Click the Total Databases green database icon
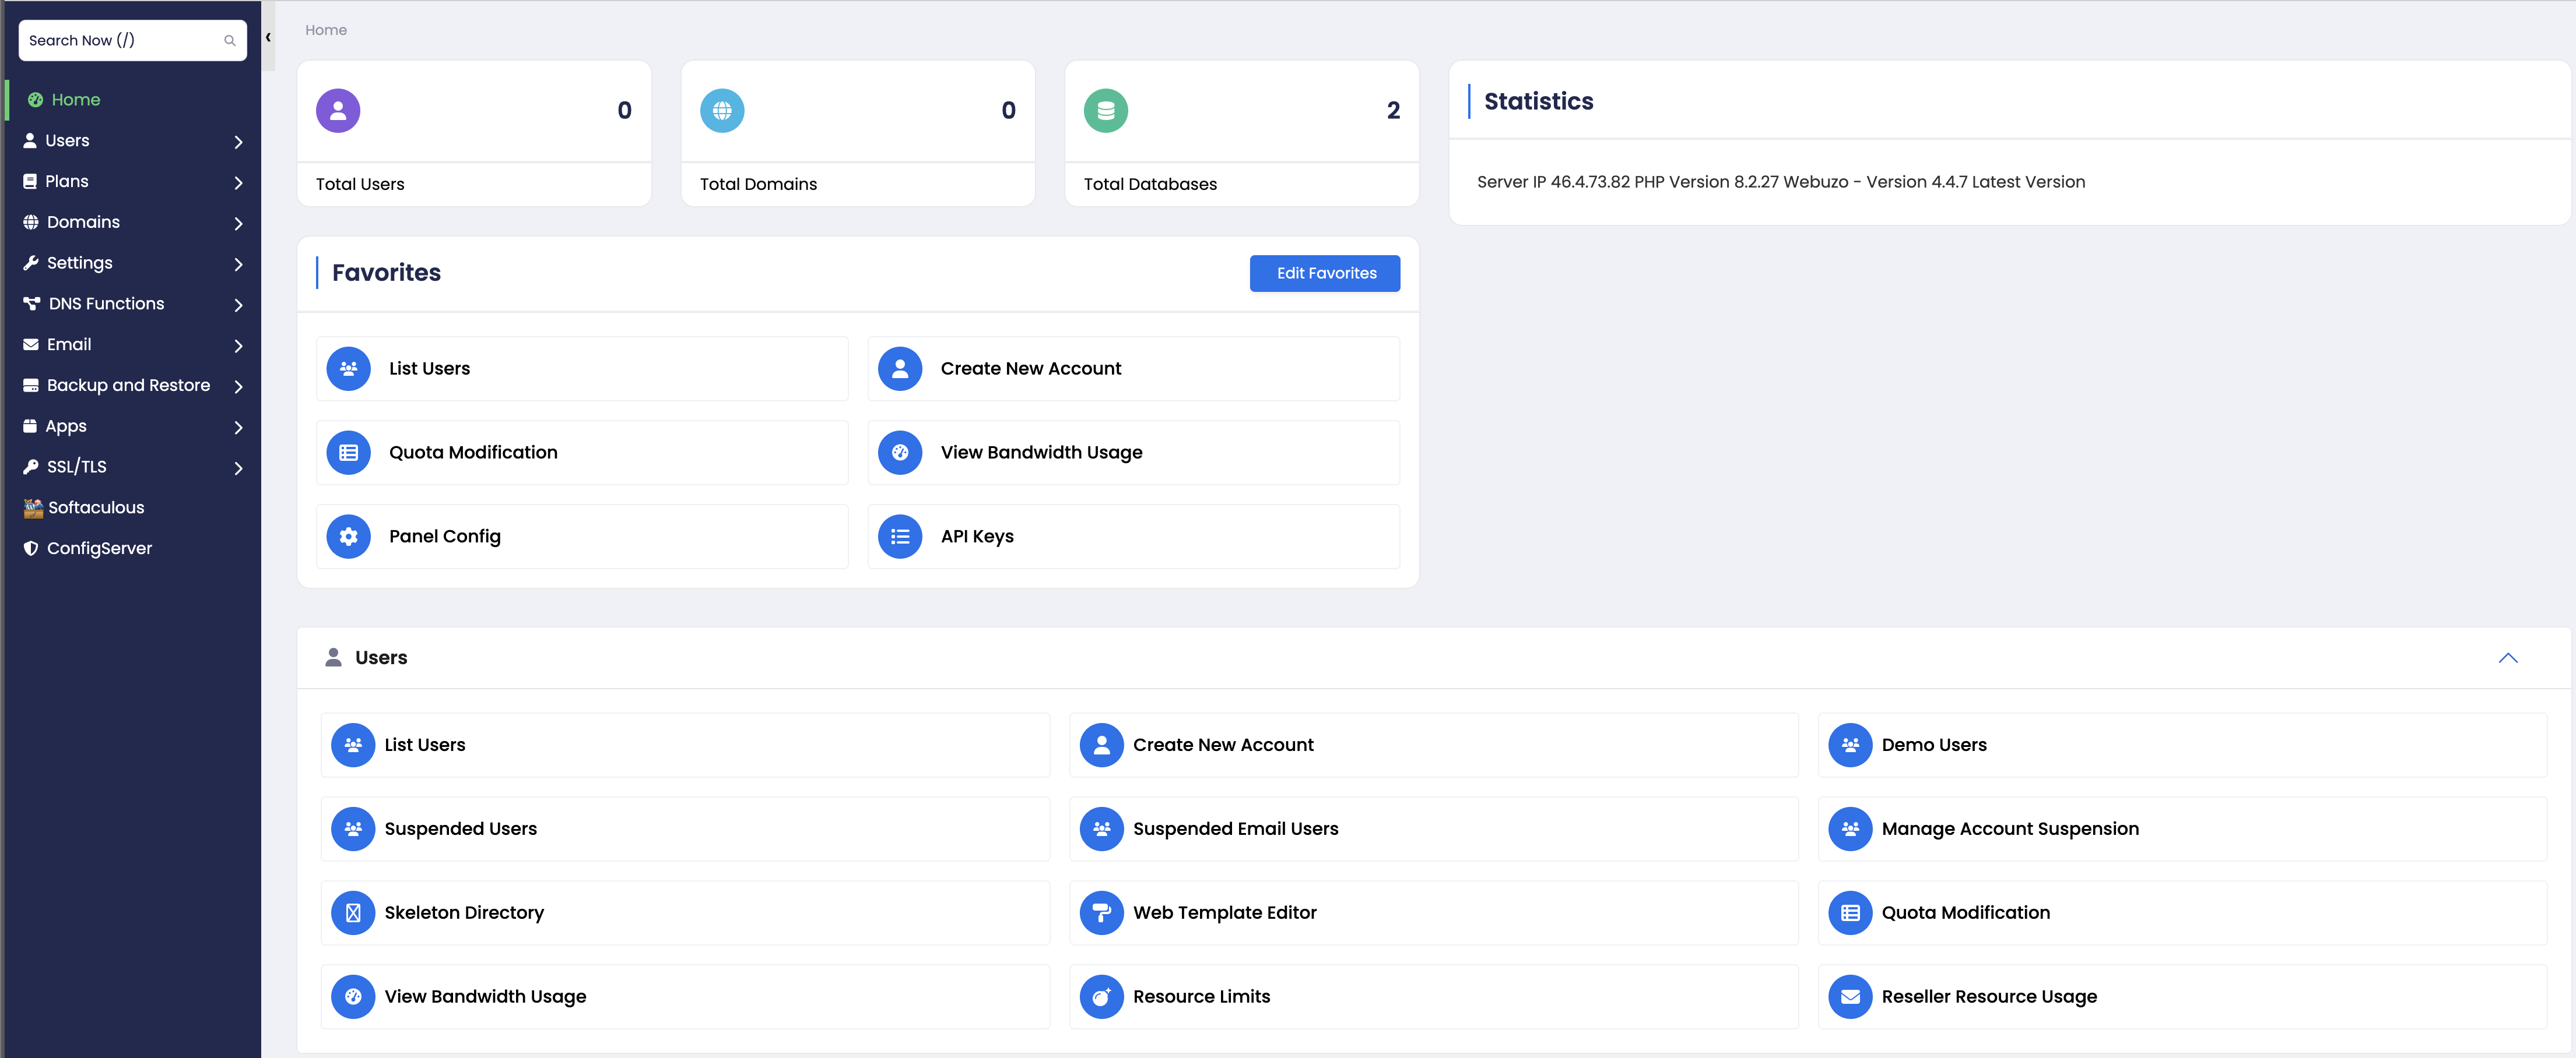The width and height of the screenshot is (2576, 1058). pos(1105,111)
